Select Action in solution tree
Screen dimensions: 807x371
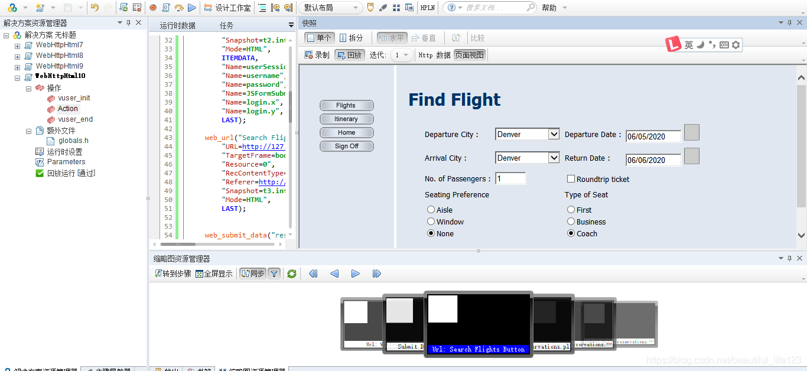coord(67,109)
